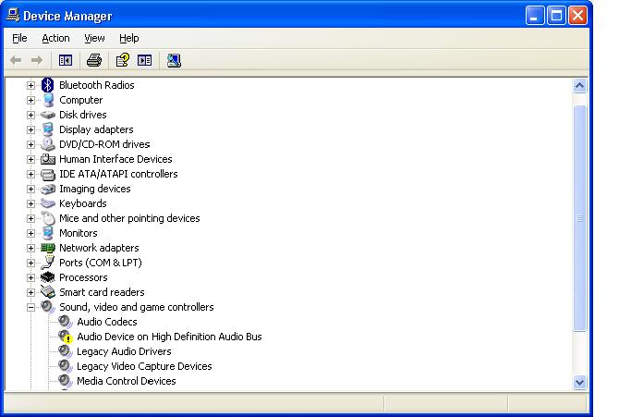631x417 pixels.
Task: Select the Human Interface Devices label
Action: click(x=115, y=159)
